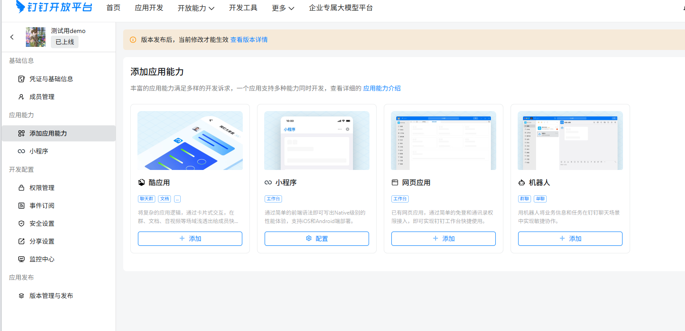The height and width of the screenshot is (331, 685).
Task: Click the 文档 tag on 酷应用 card
Action: [164, 199]
